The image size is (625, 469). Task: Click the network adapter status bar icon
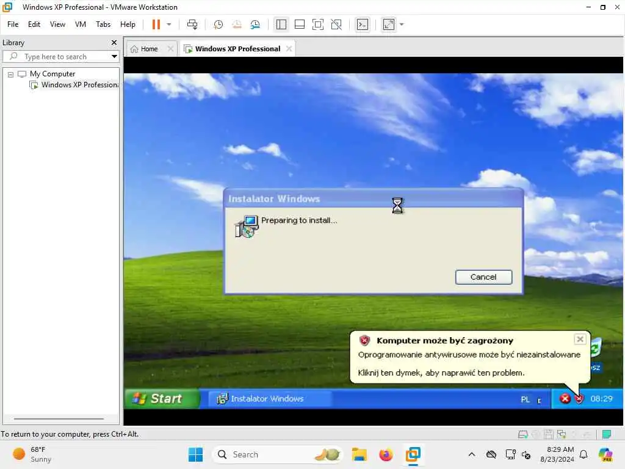562,434
